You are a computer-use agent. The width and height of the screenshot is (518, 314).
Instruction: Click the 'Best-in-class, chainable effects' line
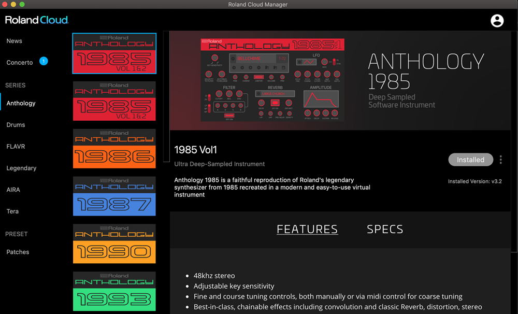click(338, 307)
